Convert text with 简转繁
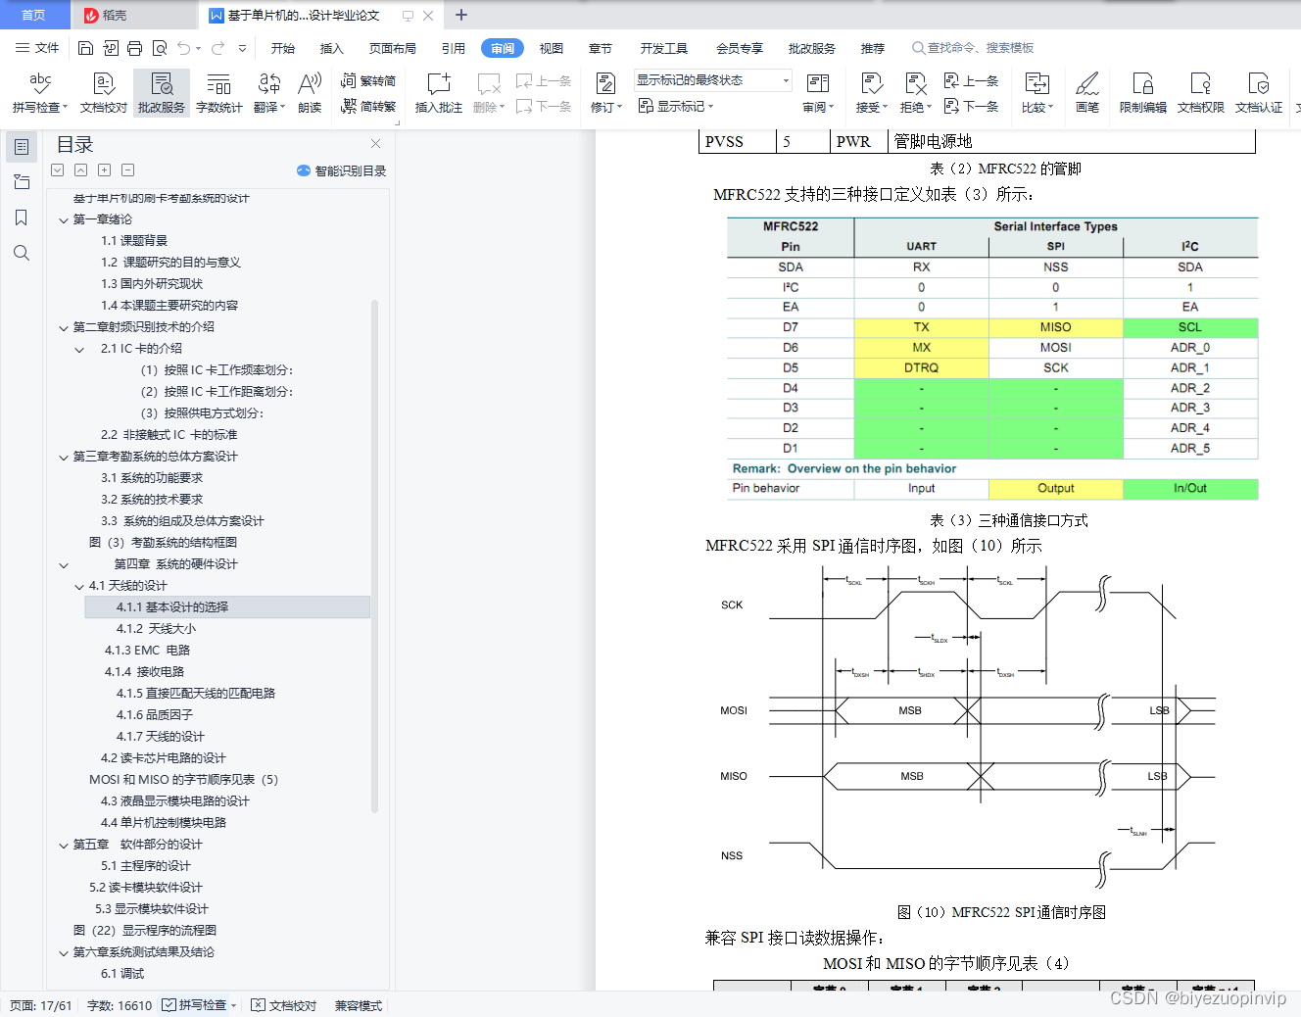Screen dimensions: 1301x1017 (x=368, y=106)
